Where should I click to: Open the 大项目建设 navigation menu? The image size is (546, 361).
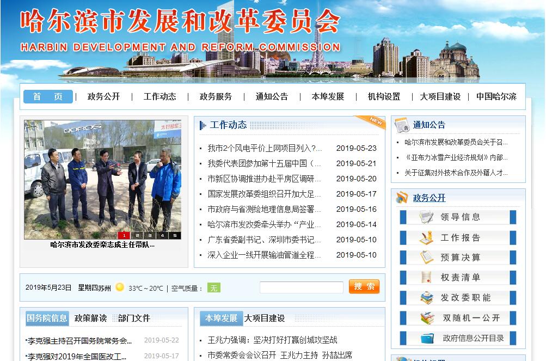(440, 96)
